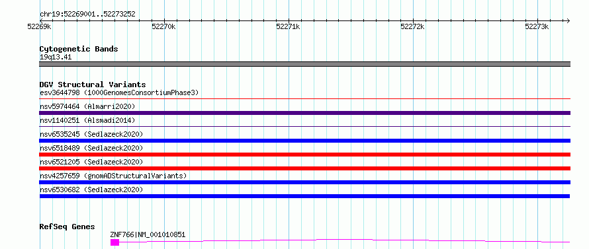Click the 19q13.41 band label
Image resolution: width=589 pixels, height=249 pixels.
coord(56,57)
